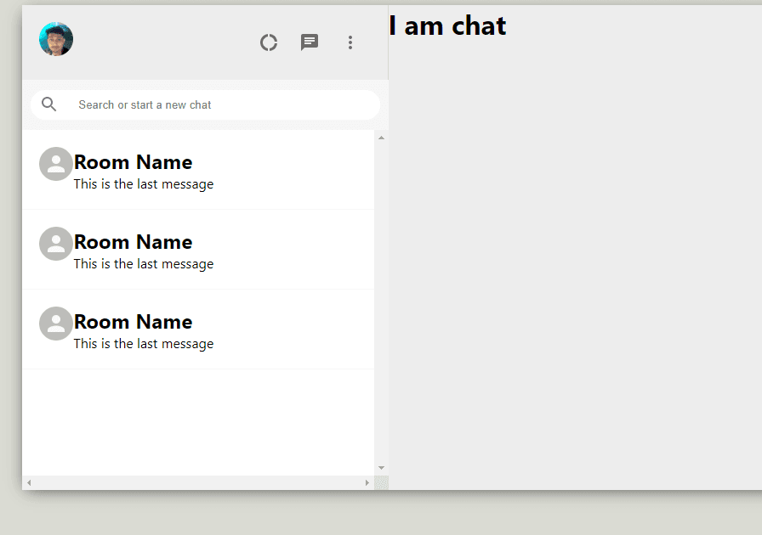Click 'This is the last message' preview text
Viewport: 762px width, 535px height.
(143, 183)
